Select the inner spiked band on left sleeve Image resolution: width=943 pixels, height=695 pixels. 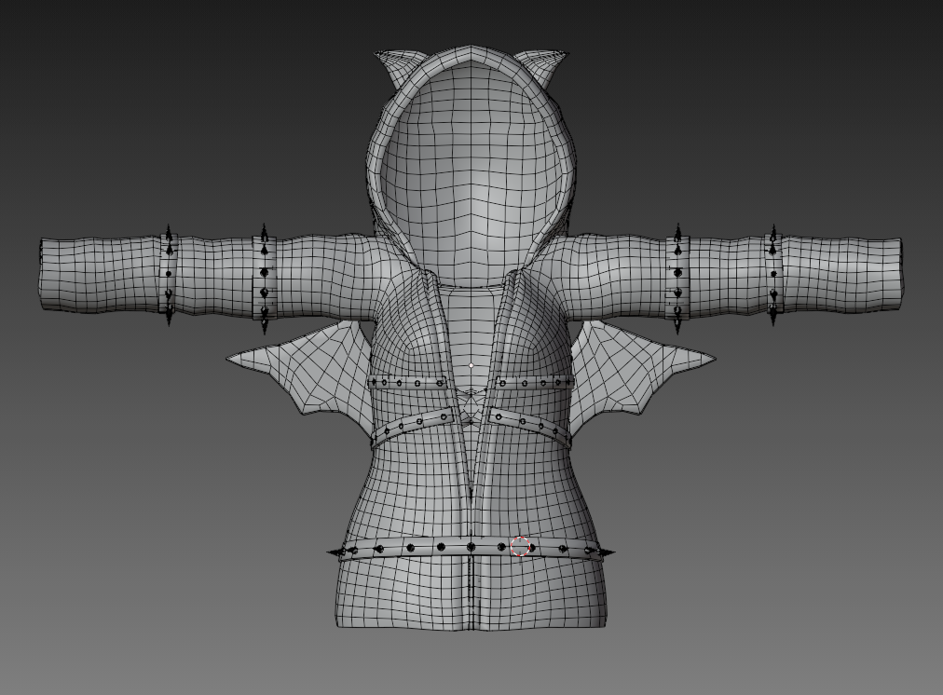tap(264, 278)
